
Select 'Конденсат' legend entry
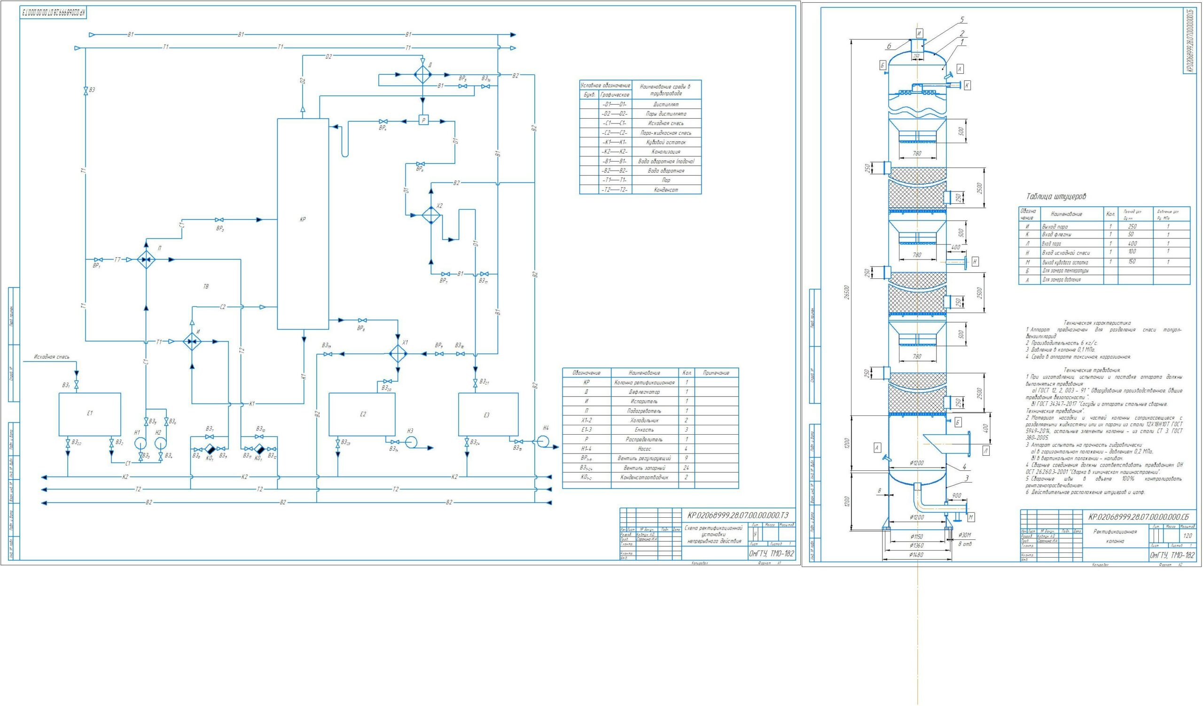click(666, 190)
